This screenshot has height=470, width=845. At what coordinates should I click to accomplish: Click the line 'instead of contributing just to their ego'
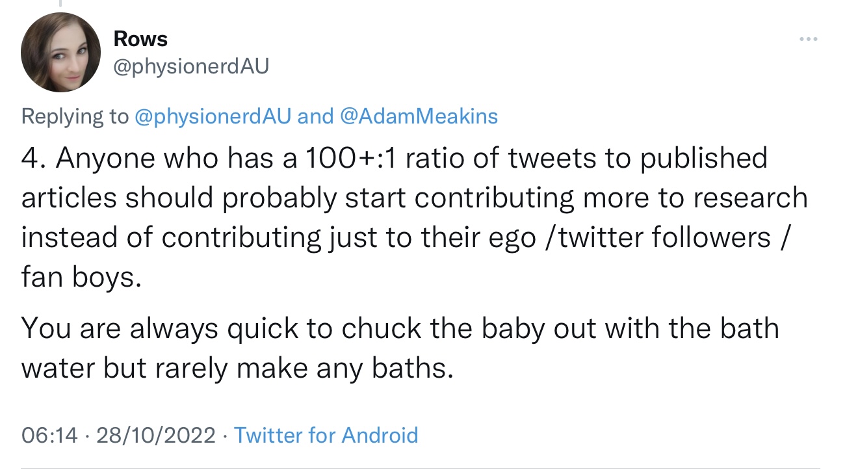pyautogui.click(x=406, y=238)
